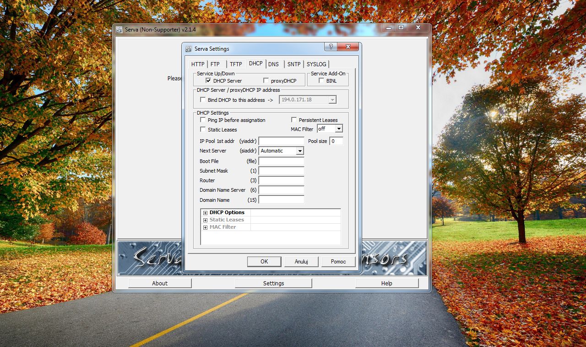586x347 pixels.
Task: Click Help in the Serva main window
Action: tap(387, 283)
